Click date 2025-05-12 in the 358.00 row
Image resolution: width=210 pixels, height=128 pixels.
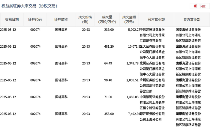point(8,114)
